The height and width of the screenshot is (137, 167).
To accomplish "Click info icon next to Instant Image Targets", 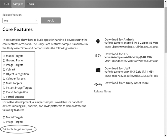I will (x=4, y=88).
